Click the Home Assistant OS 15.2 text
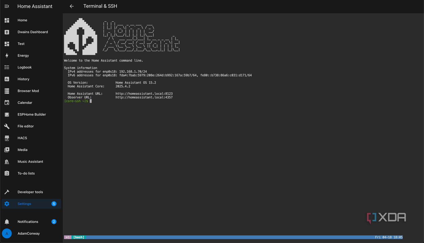 136,83
